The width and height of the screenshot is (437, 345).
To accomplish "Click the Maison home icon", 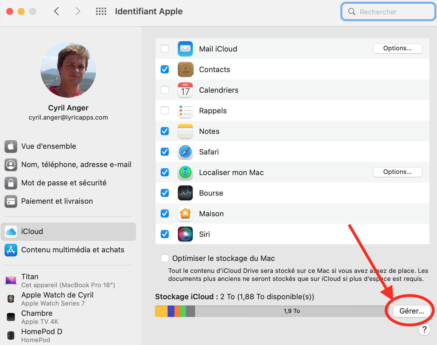I will pyautogui.click(x=185, y=213).
